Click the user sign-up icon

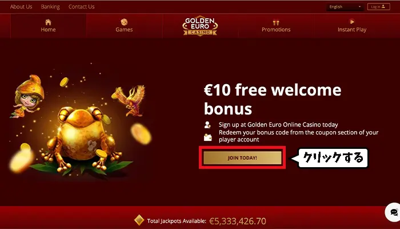pos(207,125)
